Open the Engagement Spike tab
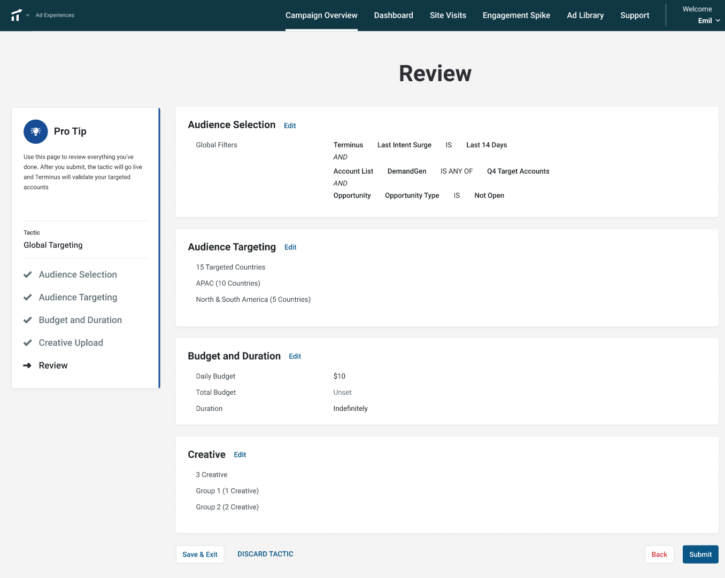 (x=516, y=15)
